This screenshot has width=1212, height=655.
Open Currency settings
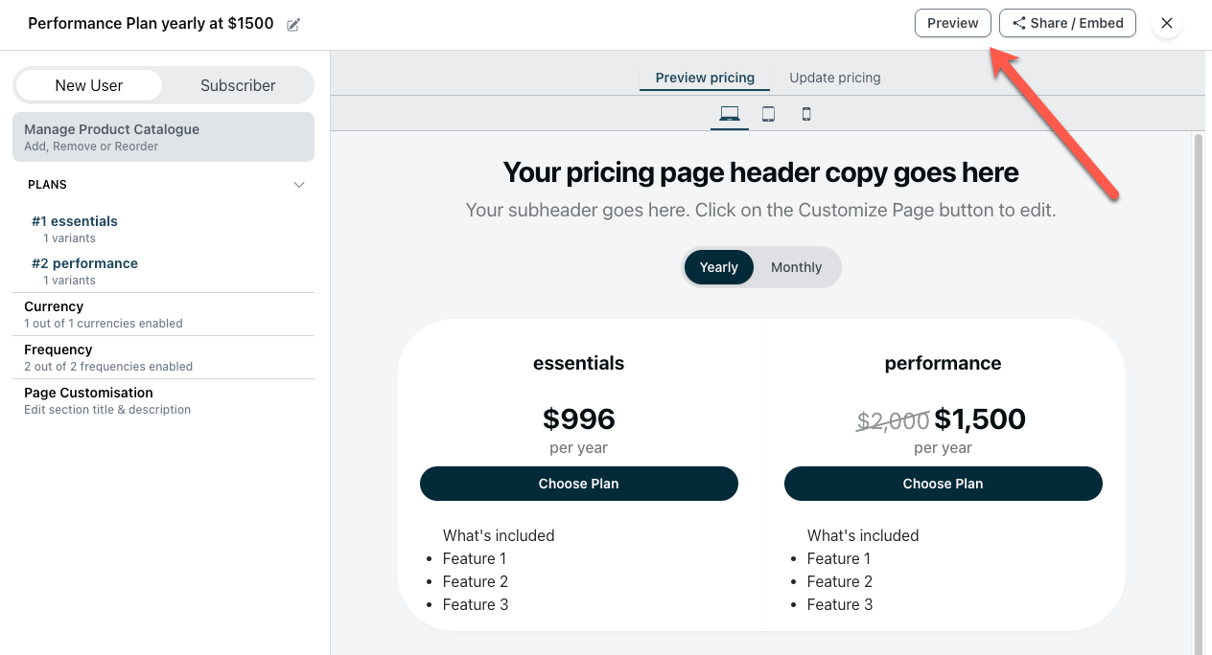(x=54, y=306)
